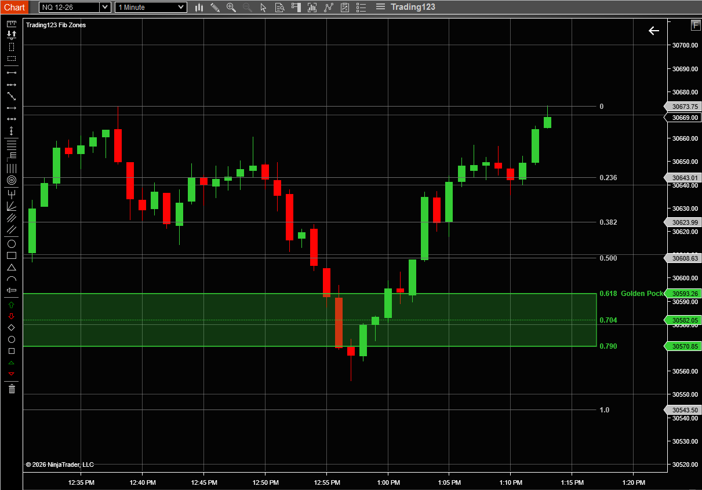Screen dimensions: 702x490
Task: Select the Regression Channel tool
Action: click(x=12, y=218)
